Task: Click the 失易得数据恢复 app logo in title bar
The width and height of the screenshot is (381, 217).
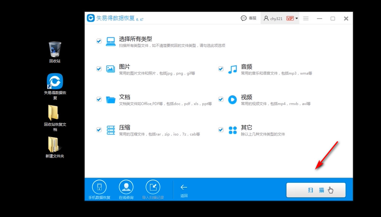Action: point(91,18)
